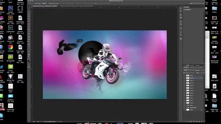Viewport: 221px width, 124px height.
Task: Click the black-thumbnail layer in Layers panel
Action: [194, 95]
